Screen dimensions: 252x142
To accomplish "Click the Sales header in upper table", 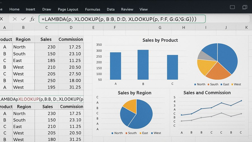I will [x=46, y=40].
